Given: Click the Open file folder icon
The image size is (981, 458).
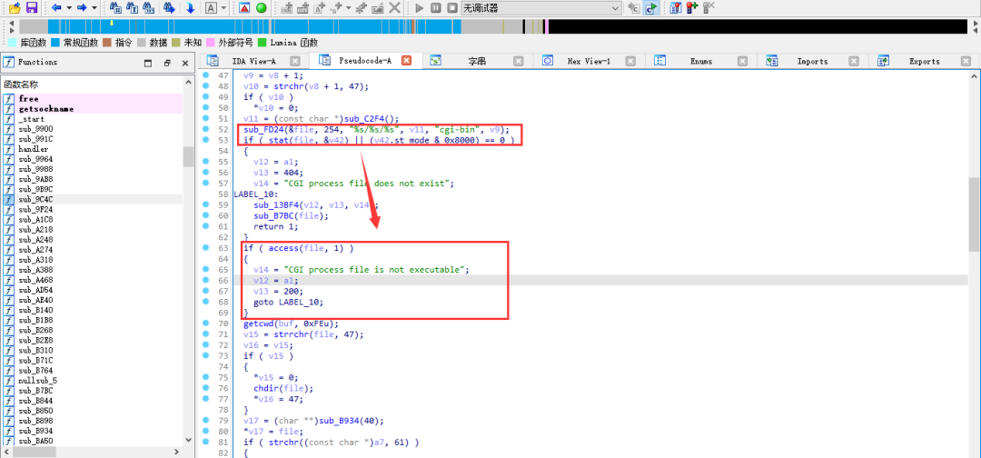Looking at the screenshot, I should click(x=15, y=7).
